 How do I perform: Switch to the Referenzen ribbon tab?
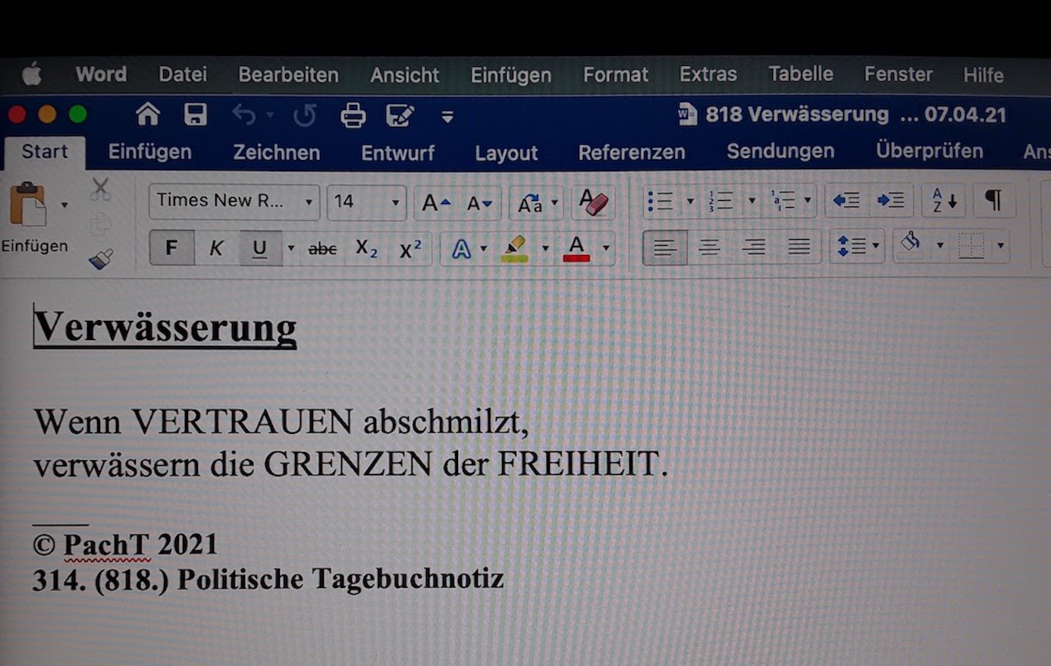[631, 152]
